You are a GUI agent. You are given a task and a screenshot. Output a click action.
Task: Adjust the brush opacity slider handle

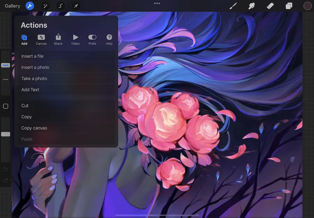point(6,134)
